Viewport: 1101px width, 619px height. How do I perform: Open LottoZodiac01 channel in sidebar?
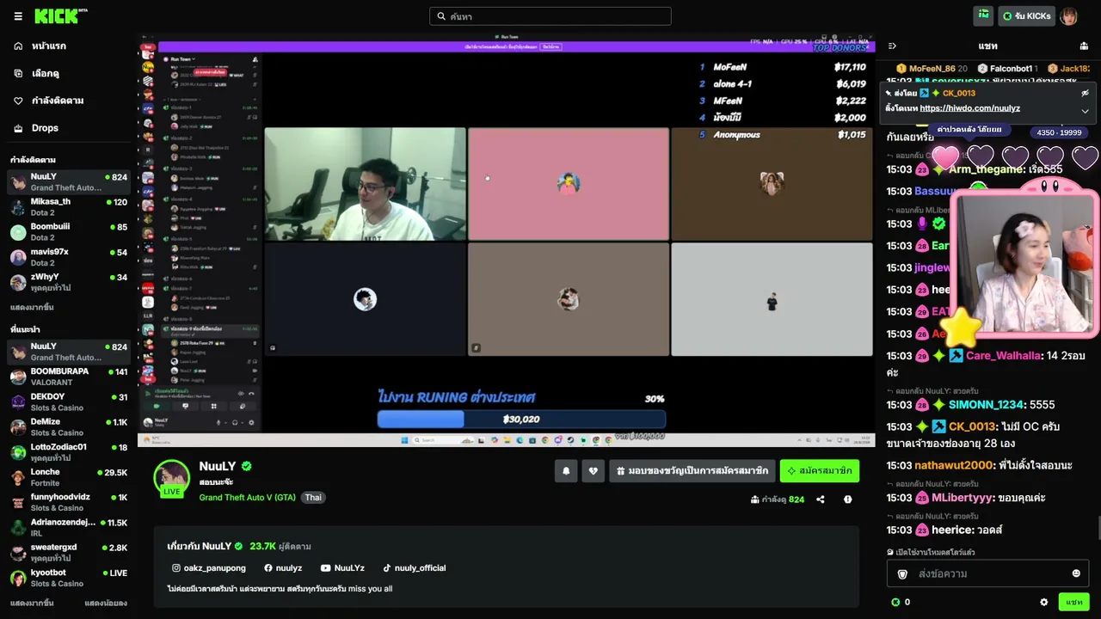coord(69,452)
